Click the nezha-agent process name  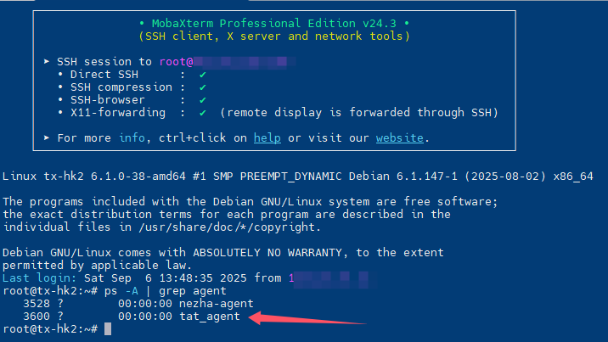click(216, 304)
